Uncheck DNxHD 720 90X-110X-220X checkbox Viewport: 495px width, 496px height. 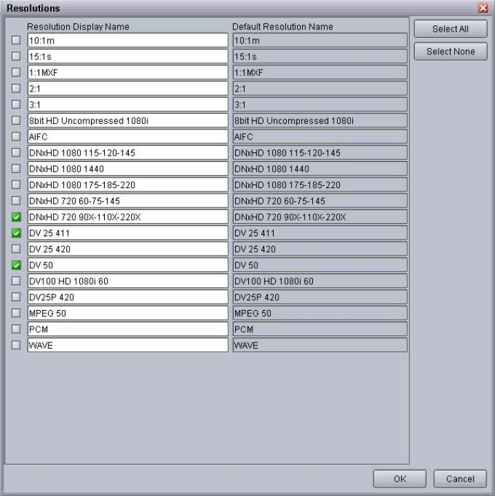[x=16, y=217]
